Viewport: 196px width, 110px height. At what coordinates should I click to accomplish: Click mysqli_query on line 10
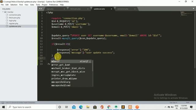tap(70, 38)
